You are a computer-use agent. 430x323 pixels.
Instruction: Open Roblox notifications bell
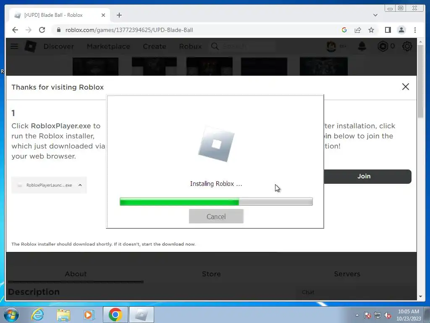coord(362,46)
